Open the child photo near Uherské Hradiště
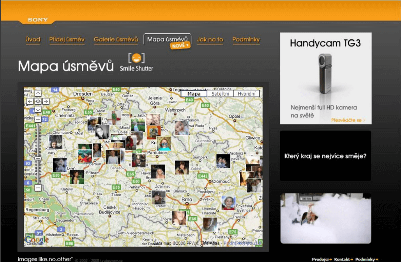The height and width of the screenshot is (262, 401). [x=228, y=203]
